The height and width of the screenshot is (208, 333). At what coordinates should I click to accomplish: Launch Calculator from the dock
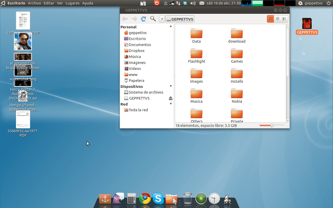click(x=132, y=199)
